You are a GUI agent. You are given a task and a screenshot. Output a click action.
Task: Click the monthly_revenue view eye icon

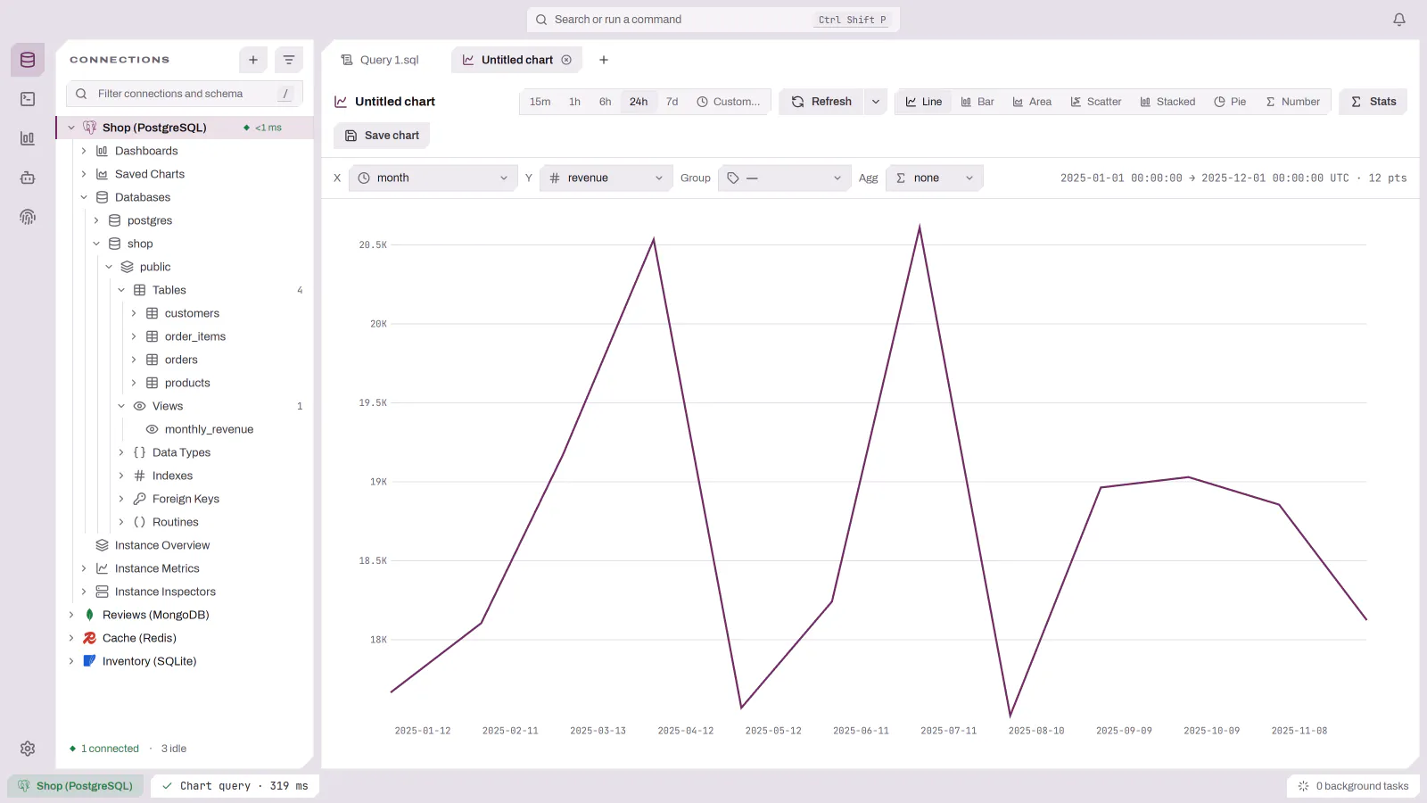(152, 429)
